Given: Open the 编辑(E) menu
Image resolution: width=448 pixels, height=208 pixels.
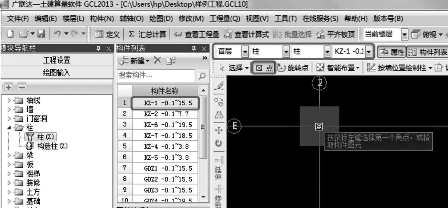Looking at the screenshot, I should coord(45,19).
